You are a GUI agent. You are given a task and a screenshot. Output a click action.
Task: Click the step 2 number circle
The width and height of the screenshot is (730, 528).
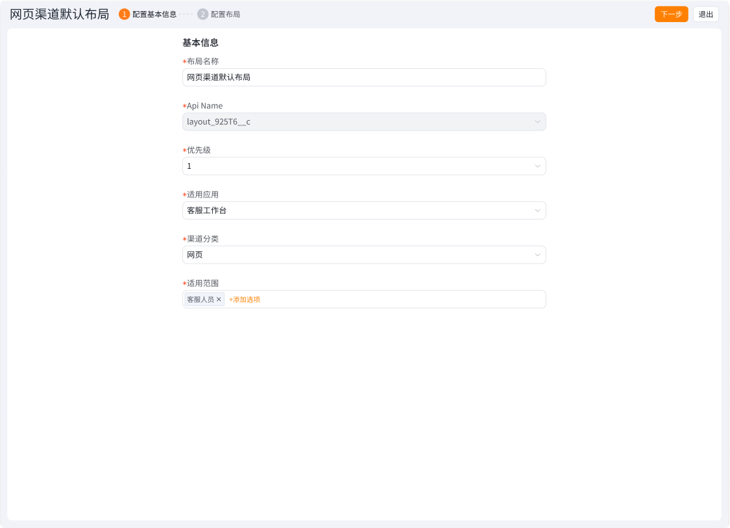(x=203, y=14)
